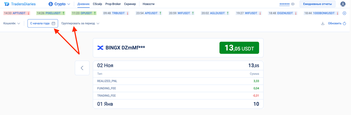Expand Группировать за период dropdown
Screen dimensions: 351x115
point(80,23)
